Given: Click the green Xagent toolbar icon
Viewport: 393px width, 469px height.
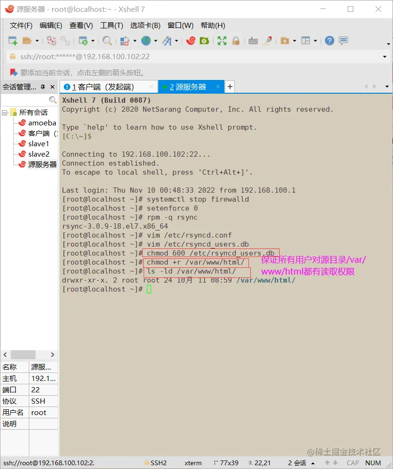Looking at the screenshot, I should [204, 40].
